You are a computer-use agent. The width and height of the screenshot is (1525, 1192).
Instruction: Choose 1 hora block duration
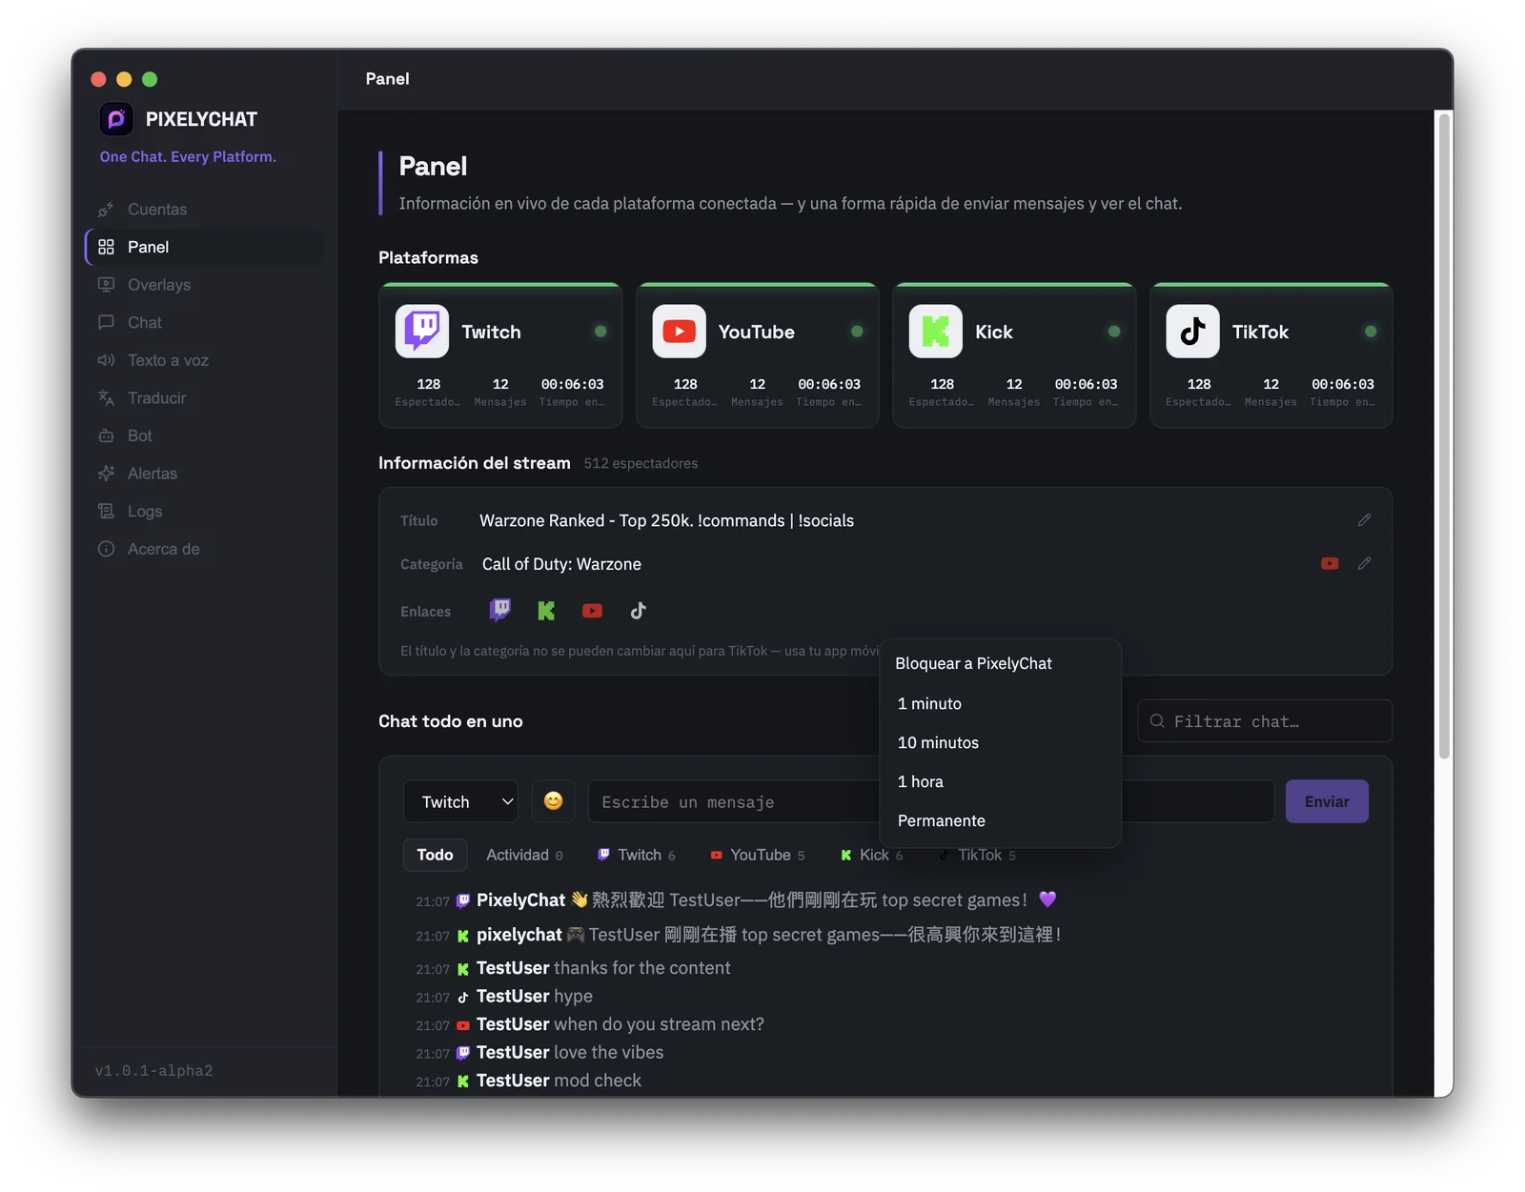coord(1000,782)
